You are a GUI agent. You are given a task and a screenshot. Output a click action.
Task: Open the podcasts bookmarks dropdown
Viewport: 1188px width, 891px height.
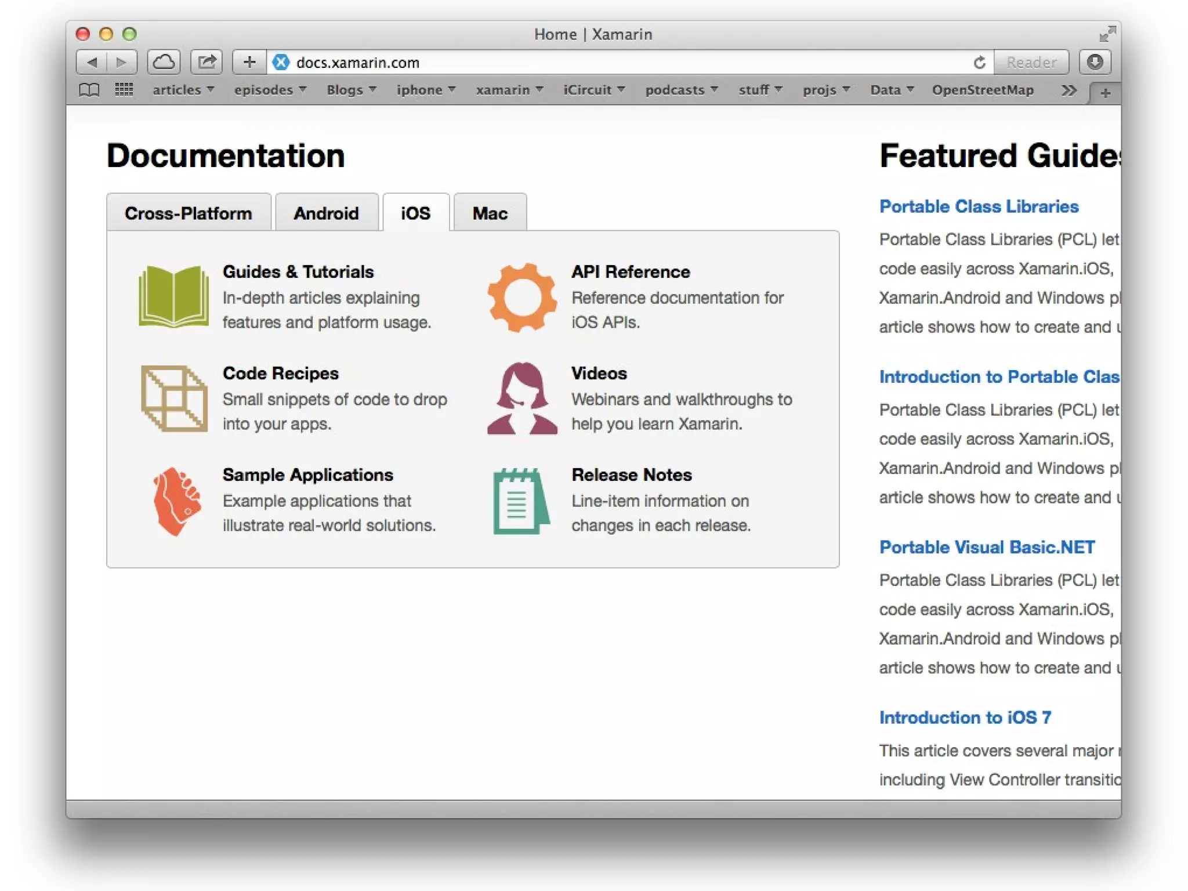(681, 90)
